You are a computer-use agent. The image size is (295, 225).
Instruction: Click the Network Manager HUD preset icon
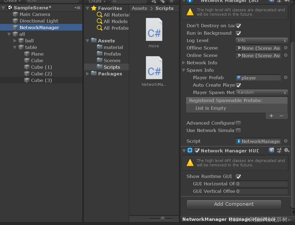pyautogui.click(x=279, y=150)
